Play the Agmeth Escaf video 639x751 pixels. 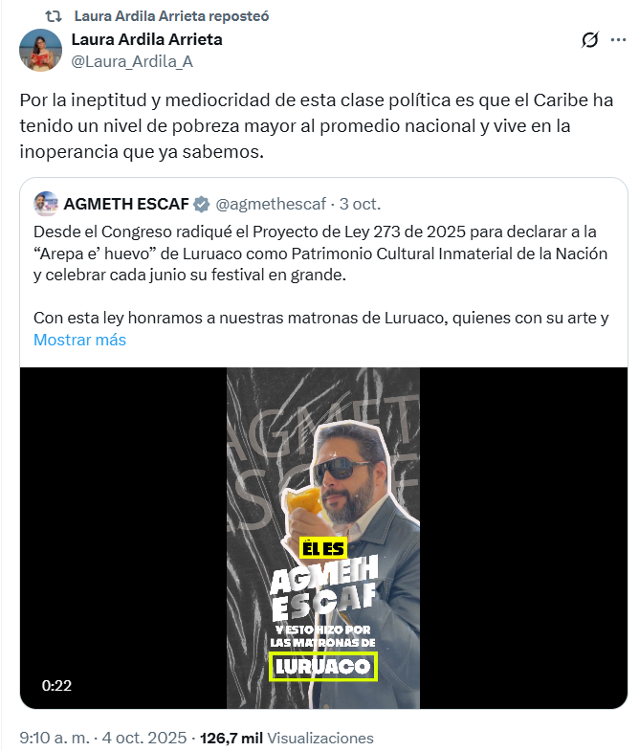[x=323, y=538]
